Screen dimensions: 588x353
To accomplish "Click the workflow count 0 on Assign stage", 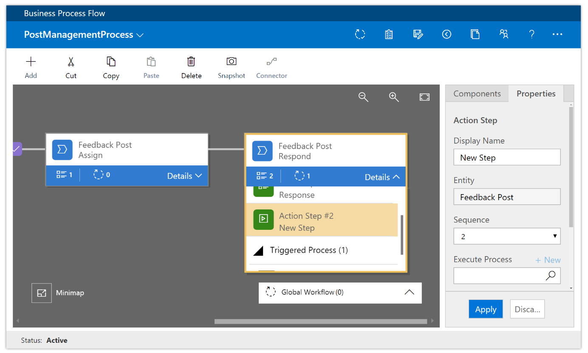I will pos(102,175).
